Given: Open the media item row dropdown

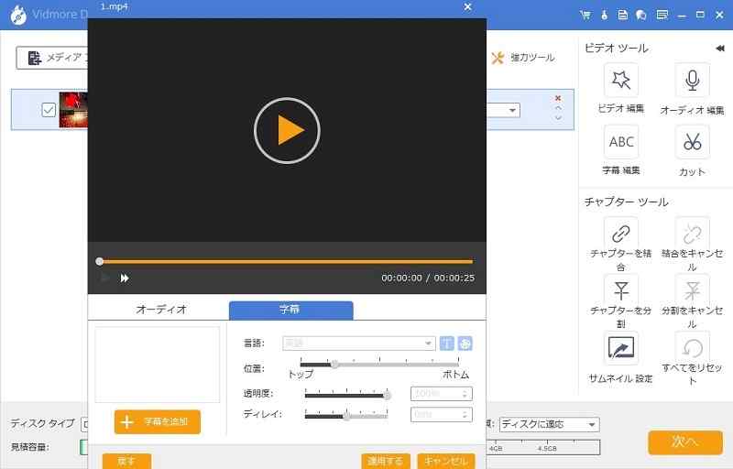Looking at the screenshot, I should [x=512, y=111].
